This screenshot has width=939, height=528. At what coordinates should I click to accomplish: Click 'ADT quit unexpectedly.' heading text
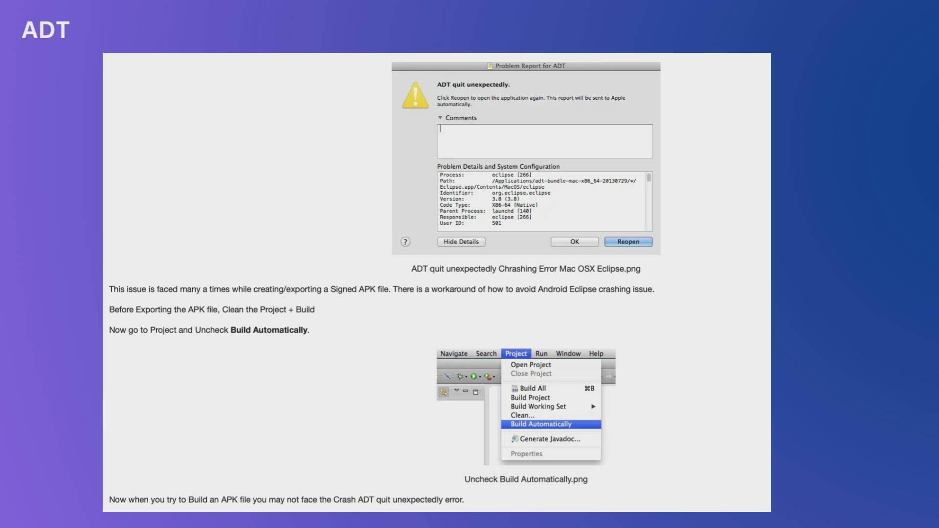(473, 85)
